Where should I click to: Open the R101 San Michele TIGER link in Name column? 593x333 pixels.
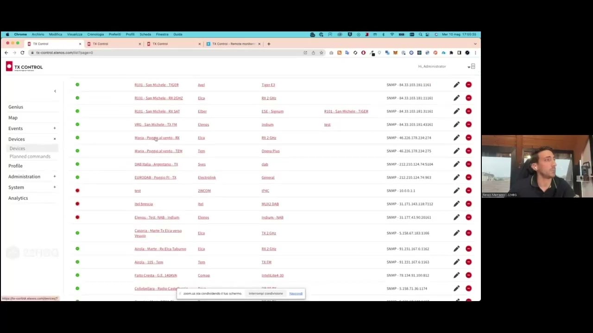(157, 85)
